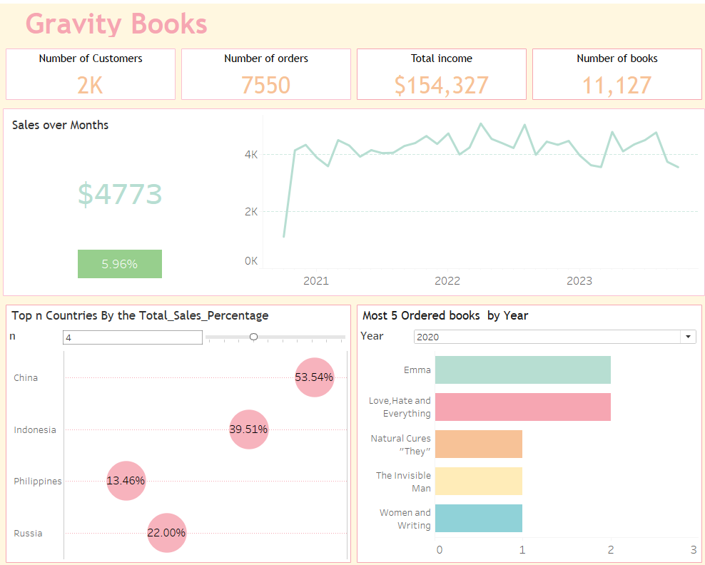Select the China 53.54% bubble

click(x=314, y=377)
